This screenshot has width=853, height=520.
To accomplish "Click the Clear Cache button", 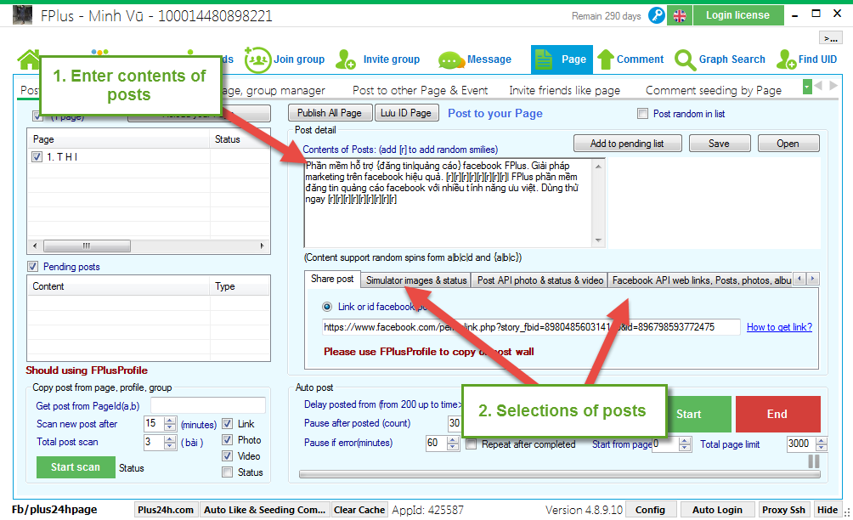I will tap(359, 510).
